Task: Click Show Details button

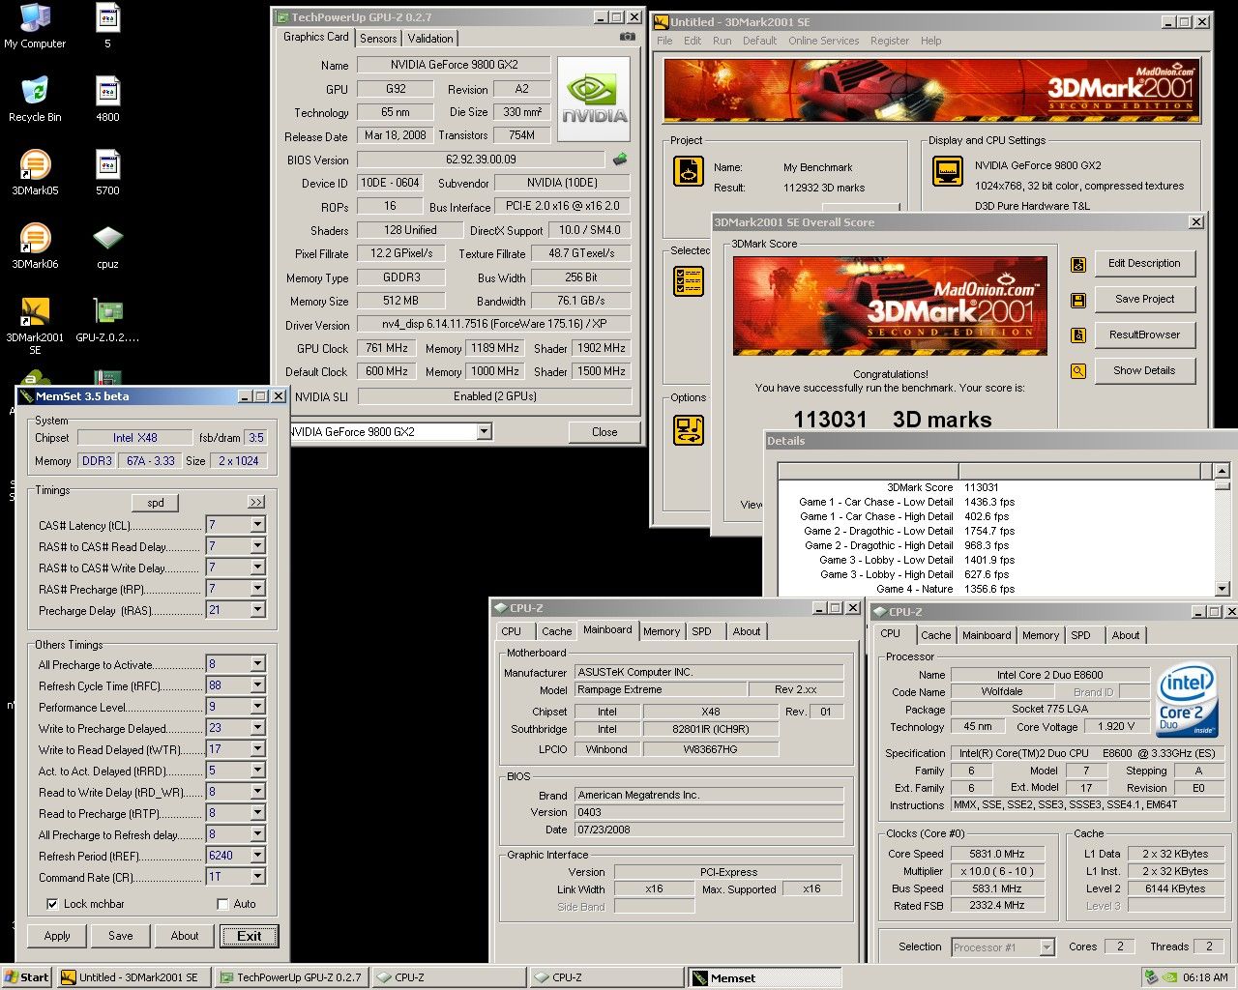Action: (1144, 370)
